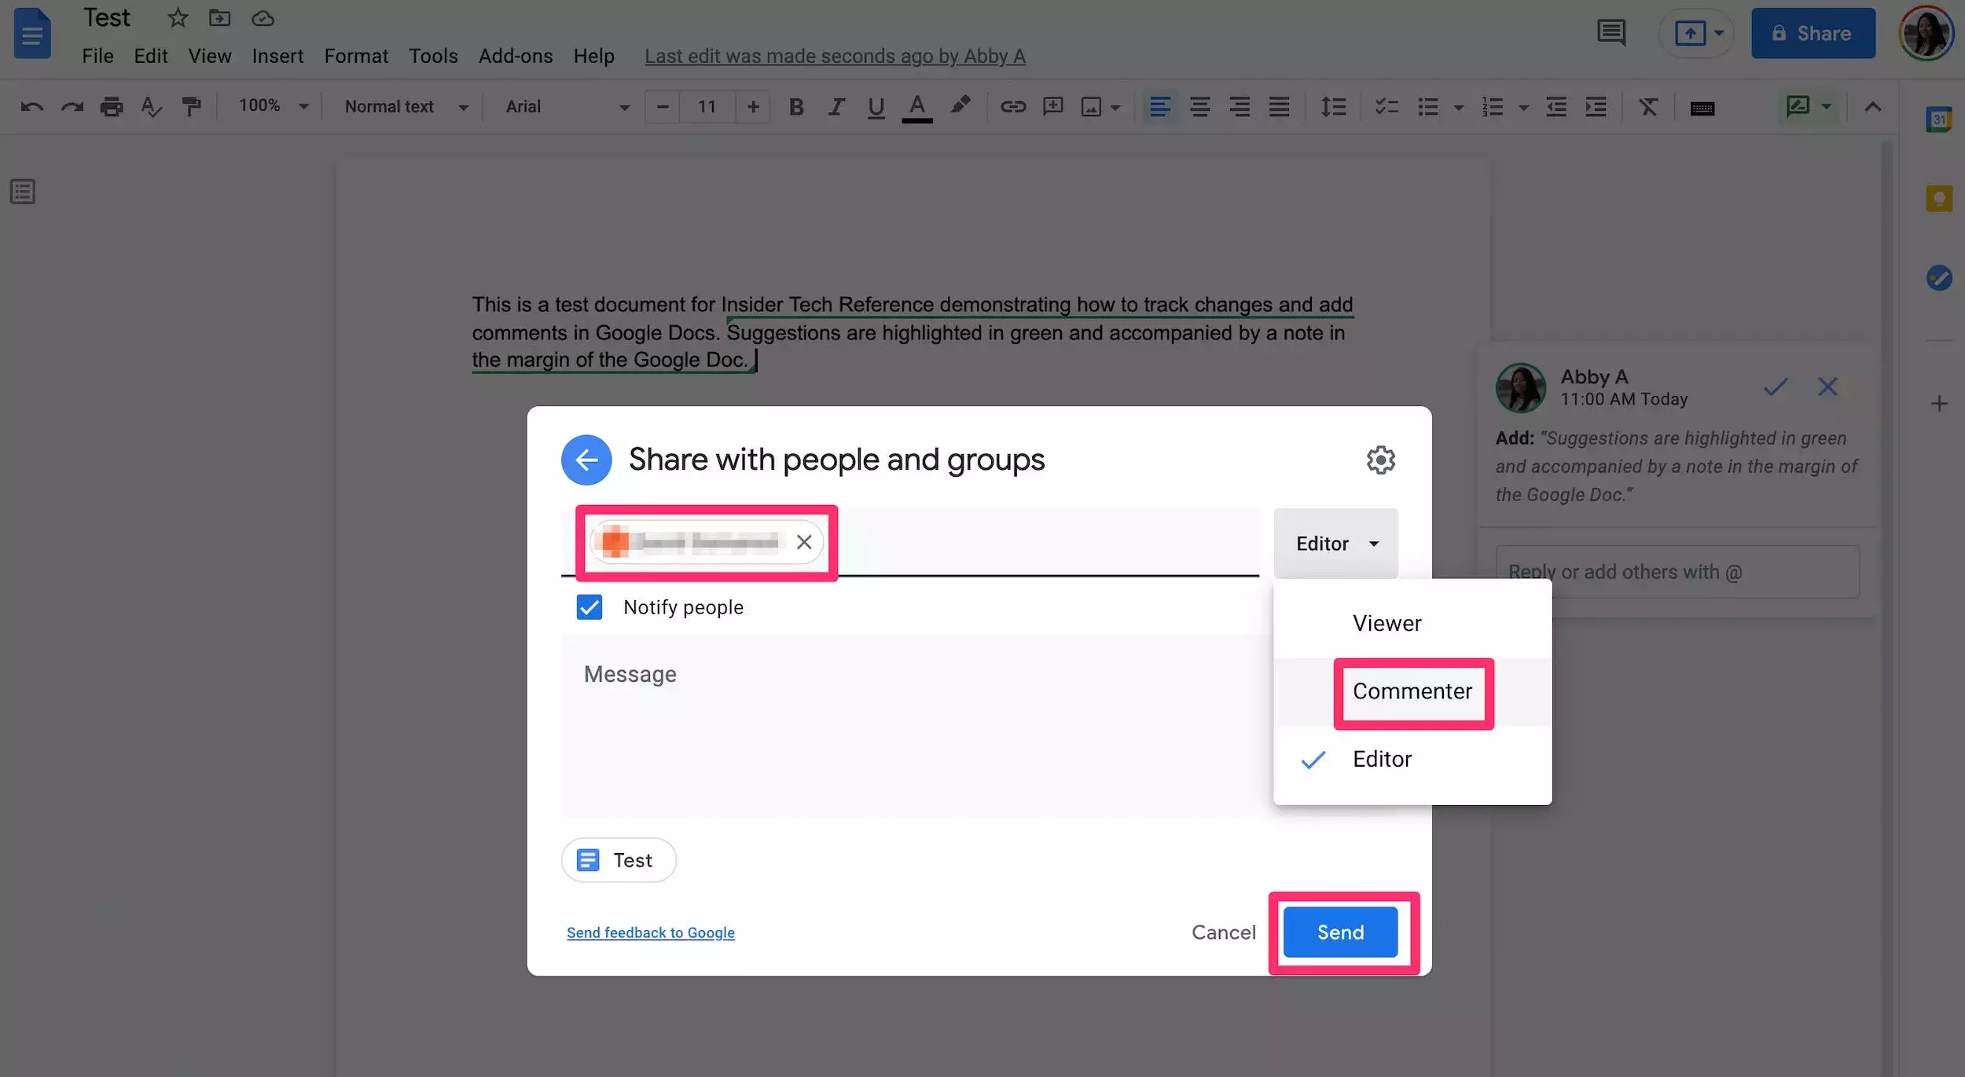Run spell check icon

[151, 107]
